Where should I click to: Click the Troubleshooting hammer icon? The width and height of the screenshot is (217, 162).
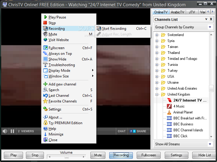pyautogui.click(x=45, y=65)
